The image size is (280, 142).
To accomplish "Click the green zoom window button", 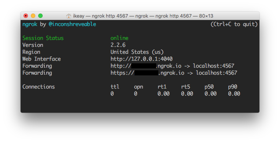I will 40,16.
